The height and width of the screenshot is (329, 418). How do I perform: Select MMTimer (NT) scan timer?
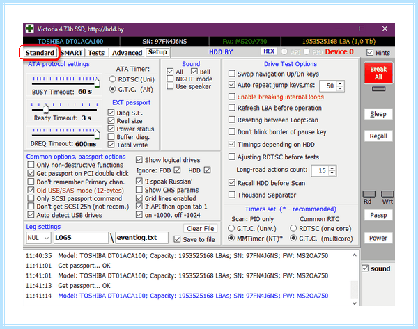pyautogui.click(x=231, y=239)
